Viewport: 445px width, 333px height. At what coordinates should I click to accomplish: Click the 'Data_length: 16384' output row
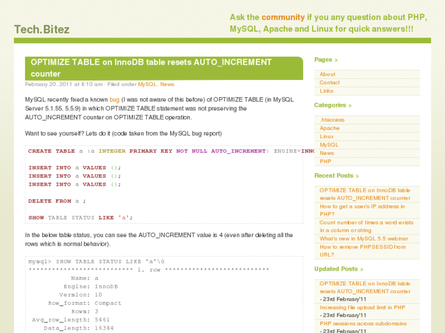click(78, 328)
